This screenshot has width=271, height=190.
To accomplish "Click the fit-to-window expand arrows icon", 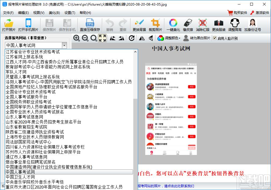I will pyautogui.click(x=102, y=38).
